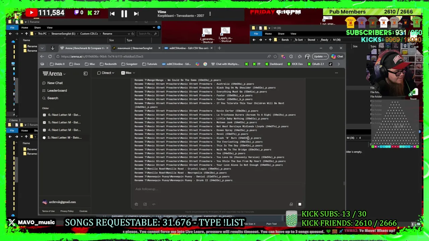Close the editCSVonline tab
This screenshot has width=429, height=241.
[211, 48]
